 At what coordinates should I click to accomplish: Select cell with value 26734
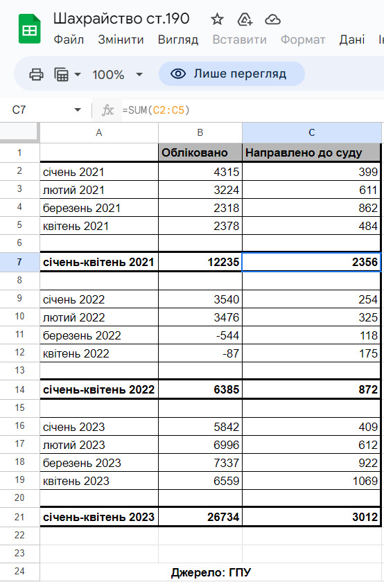(200, 517)
